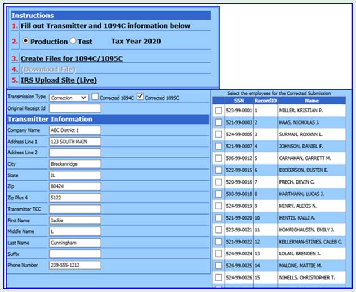
Task: Open the IRS Upload Site (Live) link
Action: click(59, 80)
